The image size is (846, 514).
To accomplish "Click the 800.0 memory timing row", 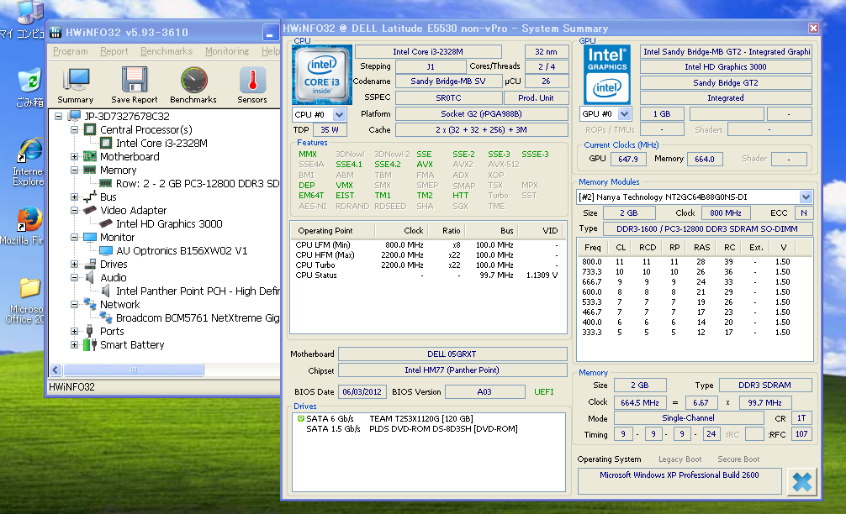I will (x=694, y=262).
